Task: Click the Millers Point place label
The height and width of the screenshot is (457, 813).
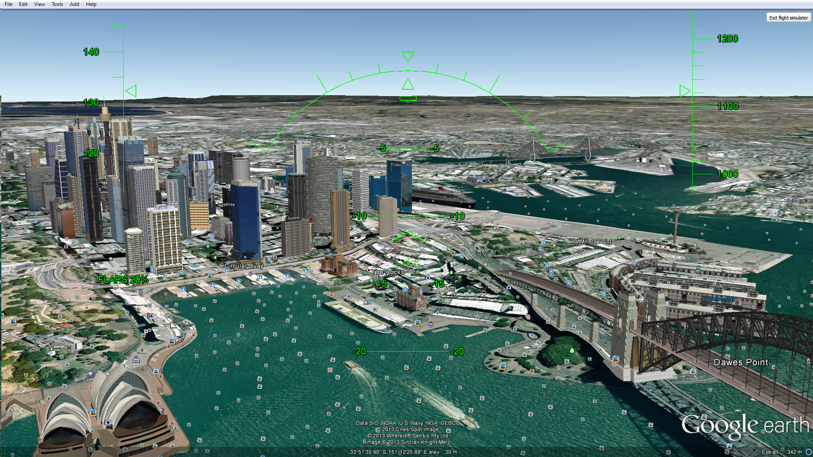Action: [x=595, y=241]
